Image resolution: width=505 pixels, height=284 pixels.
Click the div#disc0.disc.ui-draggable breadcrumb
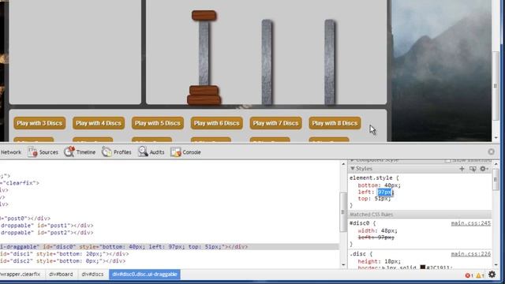point(144,275)
